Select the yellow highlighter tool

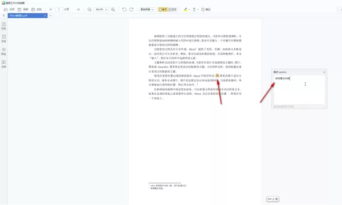coord(185,10)
